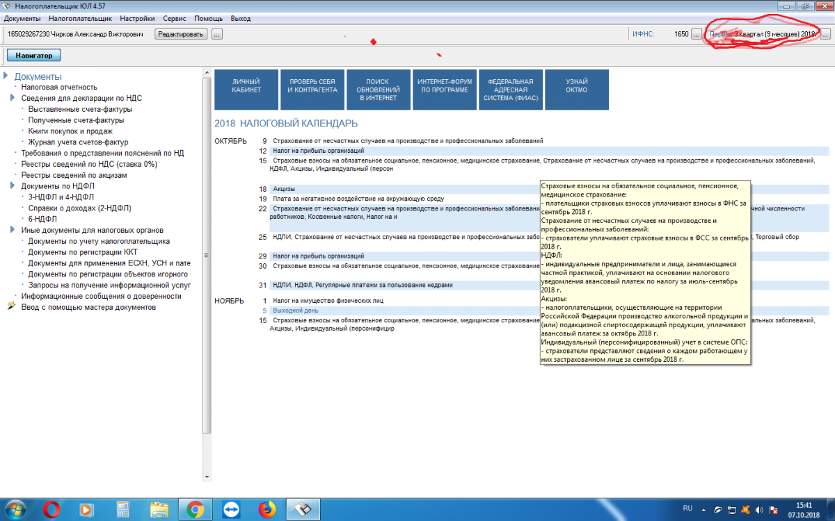Screen dimensions: 835x521
Task: Open TeamViewer from the taskbar
Action: [x=231, y=510]
